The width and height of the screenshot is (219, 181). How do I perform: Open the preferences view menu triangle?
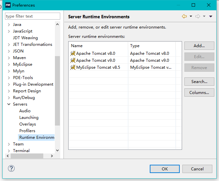point(211,17)
